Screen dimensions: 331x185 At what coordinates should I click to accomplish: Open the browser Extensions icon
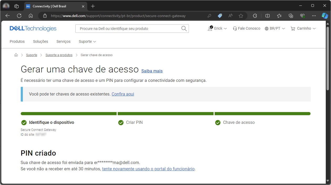coord(255,16)
